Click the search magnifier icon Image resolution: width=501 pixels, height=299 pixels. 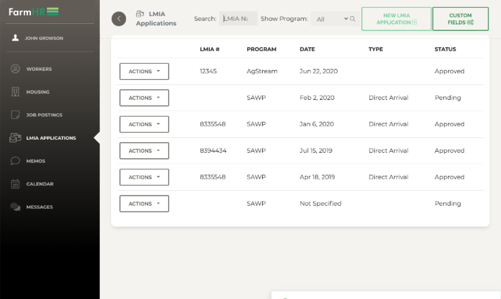pos(353,19)
